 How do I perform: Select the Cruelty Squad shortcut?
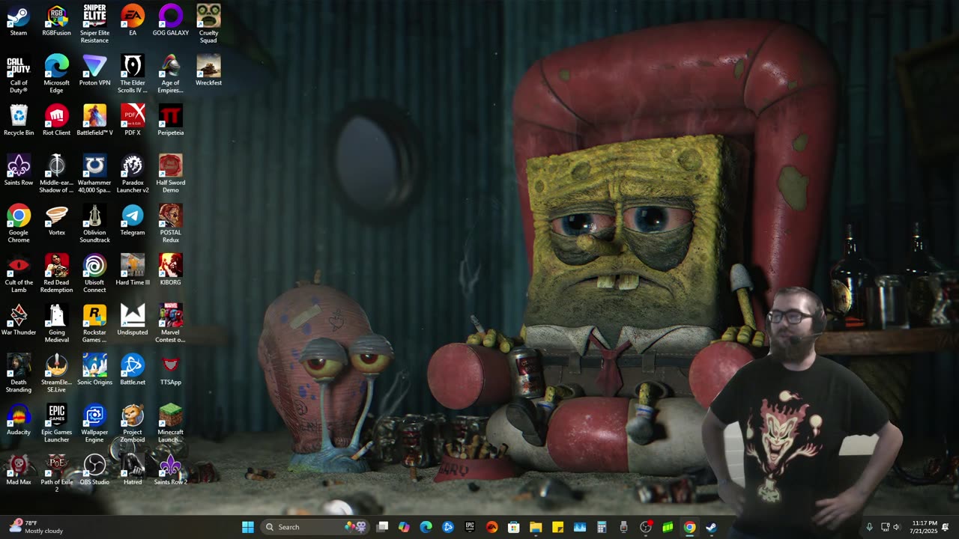coord(209,24)
